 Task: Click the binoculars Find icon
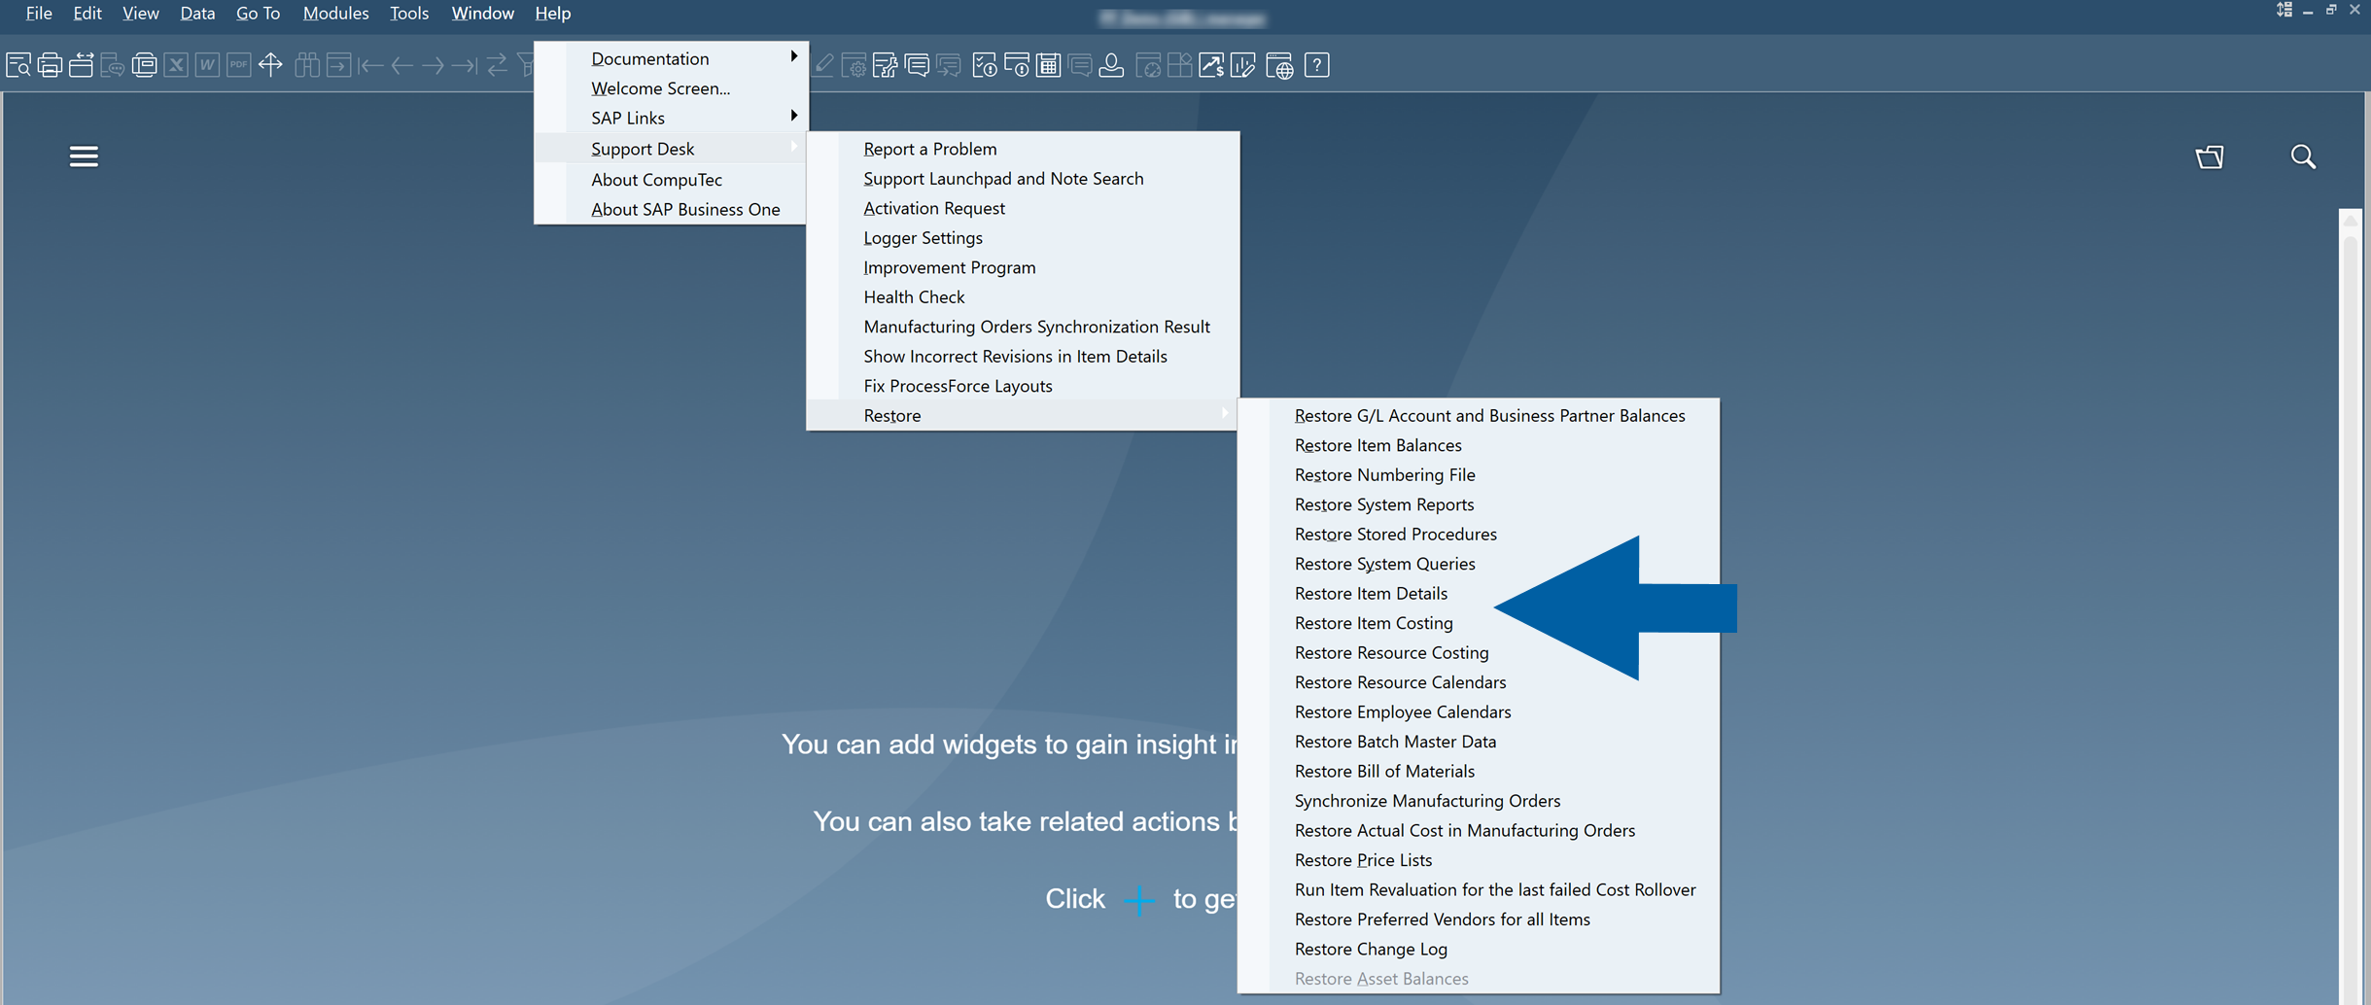click(307, 65)
